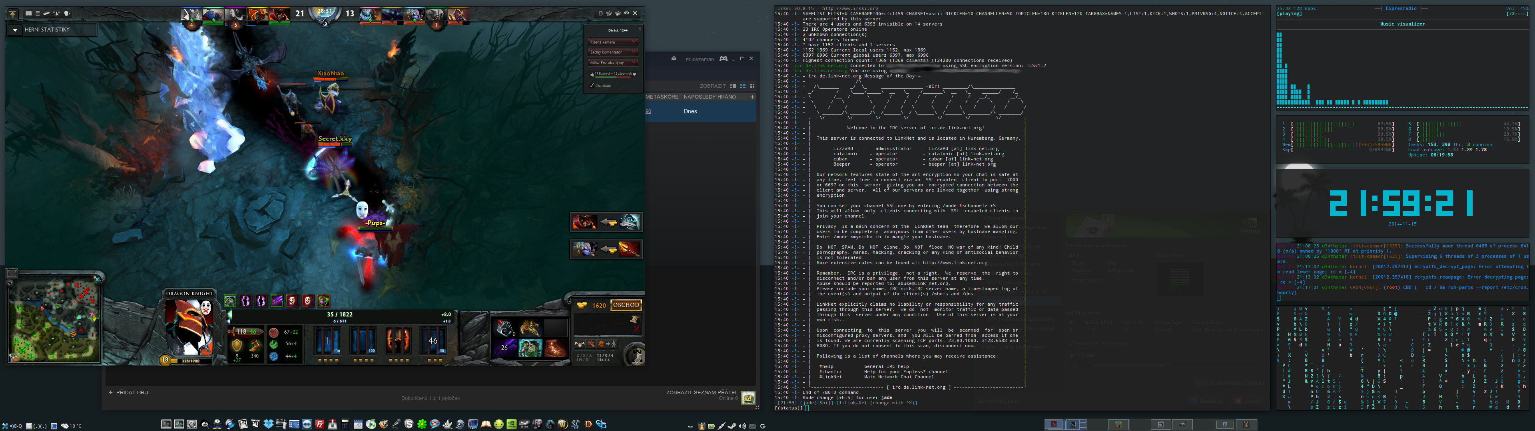Click the Steam inbox envelope icon
The width and height of the screenshot is (1535, 431).
click(x=674, y=59)
